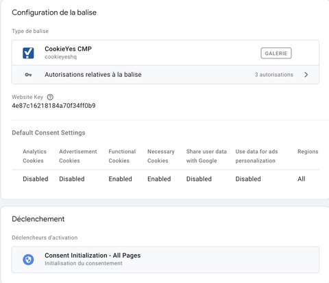Image resolution: width=329 pixels, height=283 pixels.
Task: Click the Enabled value under Necessary Cookies
Action: coord(159,179)
